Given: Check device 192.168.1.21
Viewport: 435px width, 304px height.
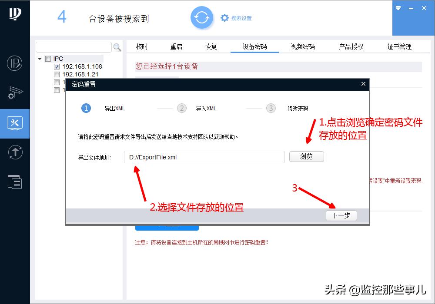Looking at the screenshot, I should point(57,74).
